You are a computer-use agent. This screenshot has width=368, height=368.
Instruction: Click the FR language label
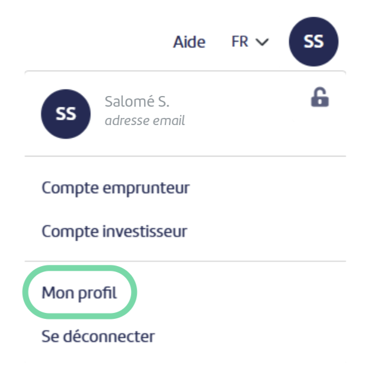click(239, 41)
